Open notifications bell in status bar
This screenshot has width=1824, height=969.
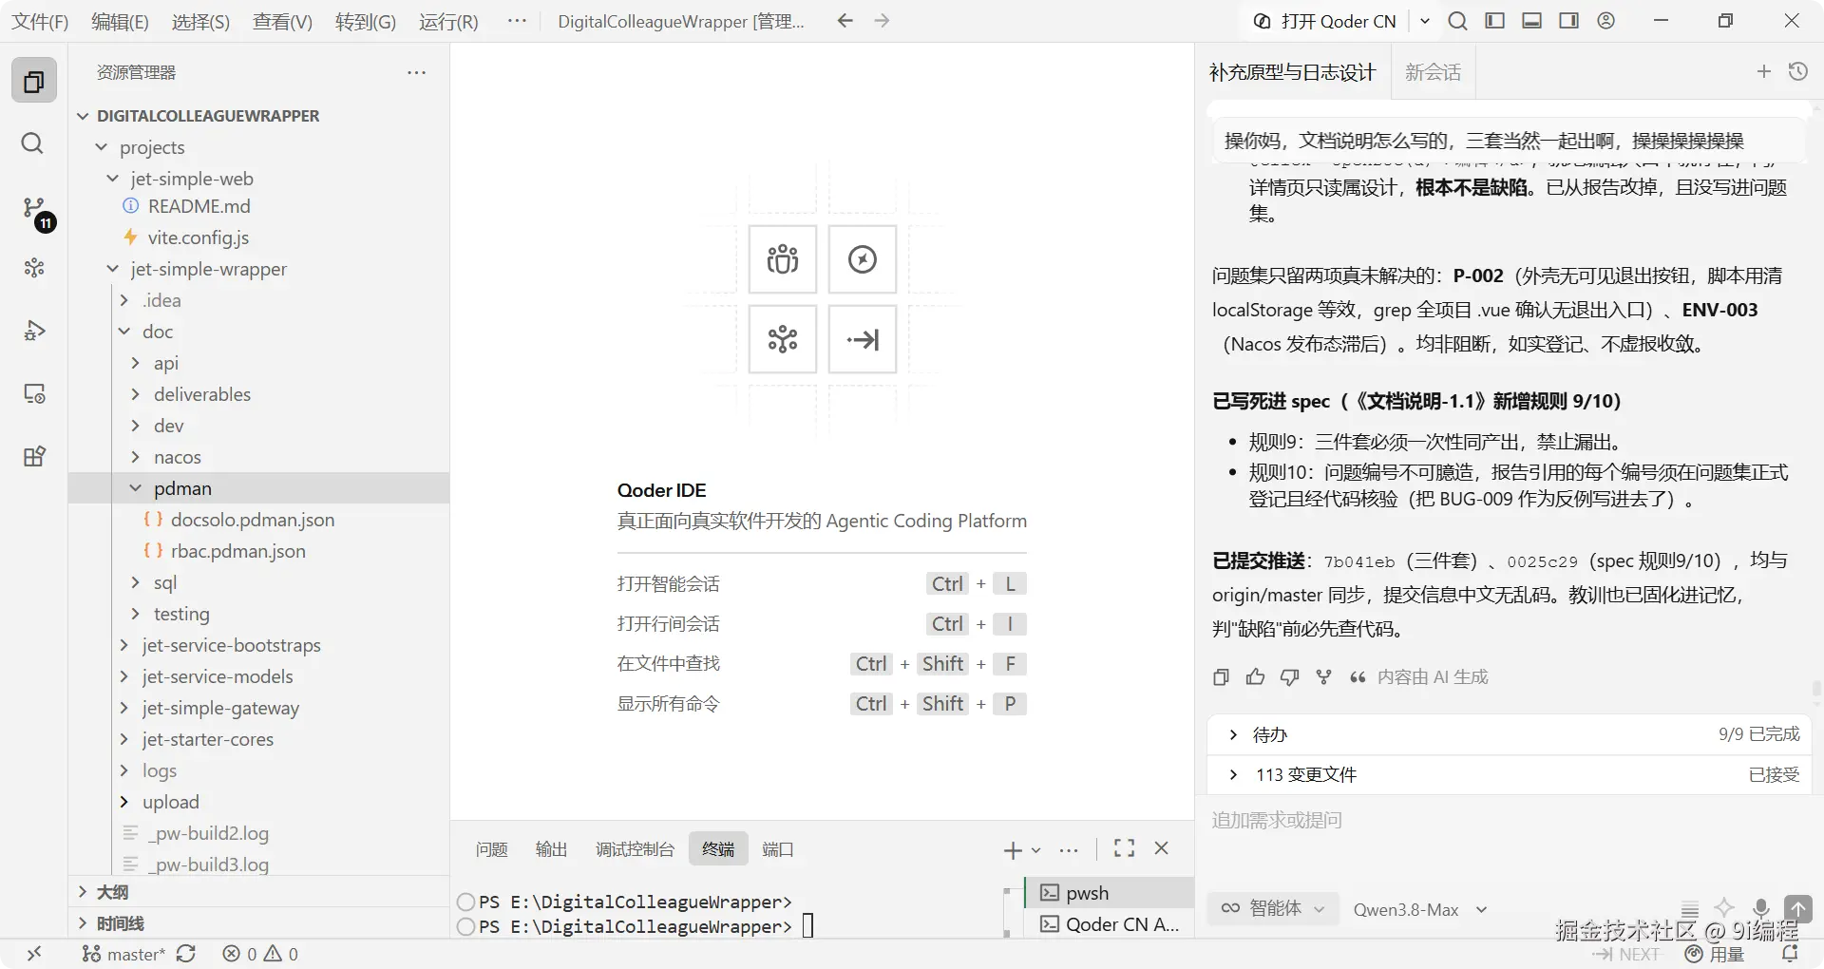pyautogui.click(x=1790, y=954)
